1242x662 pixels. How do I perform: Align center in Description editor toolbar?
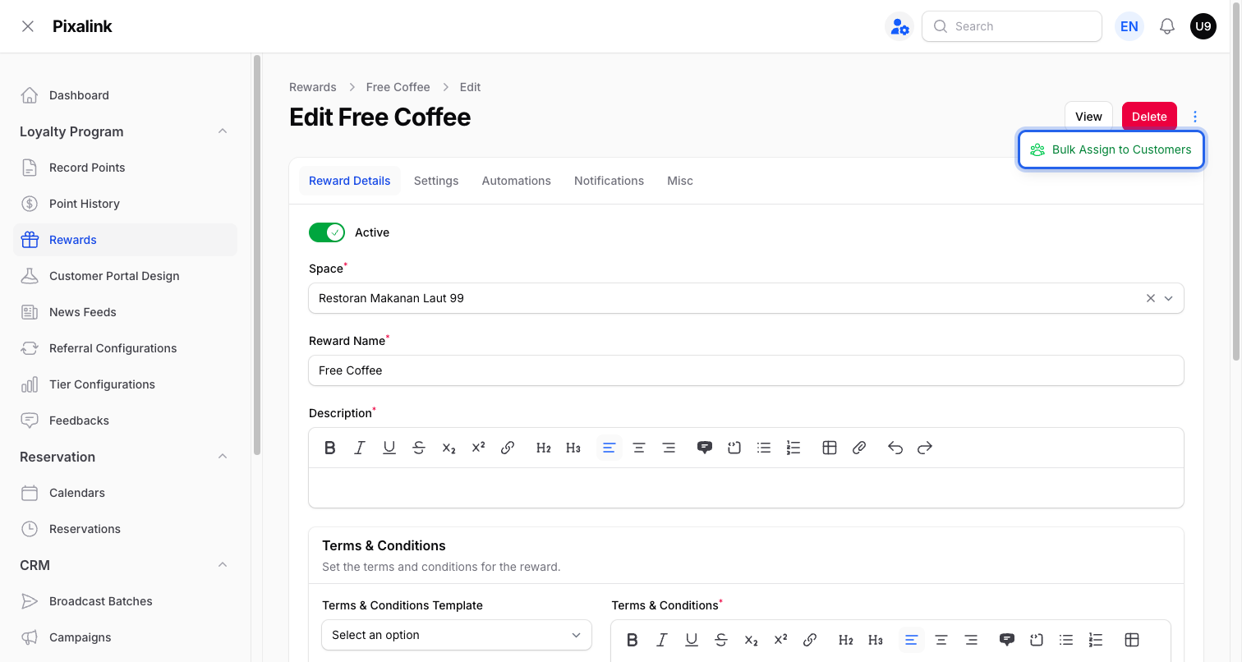pos(639,448)
